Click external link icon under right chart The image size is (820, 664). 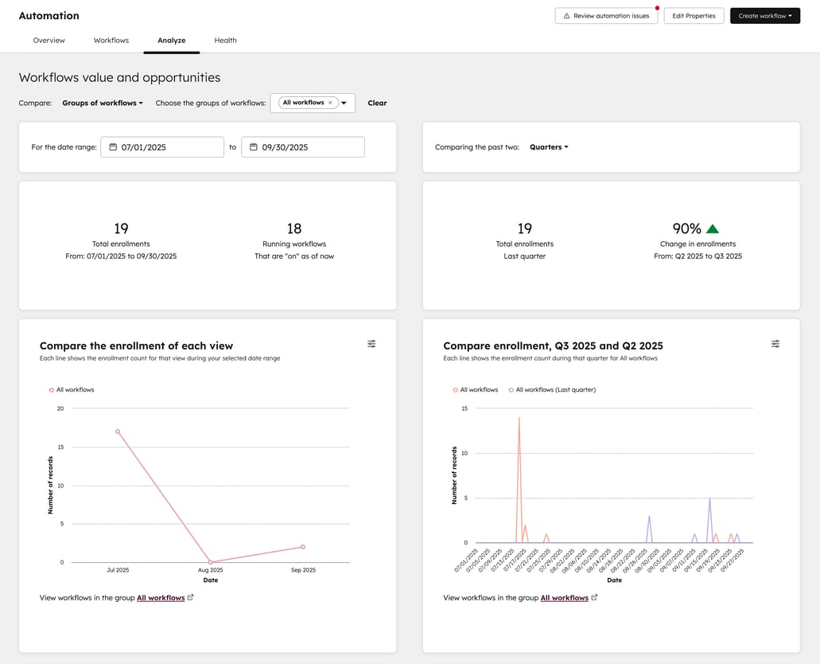point(594,597)
